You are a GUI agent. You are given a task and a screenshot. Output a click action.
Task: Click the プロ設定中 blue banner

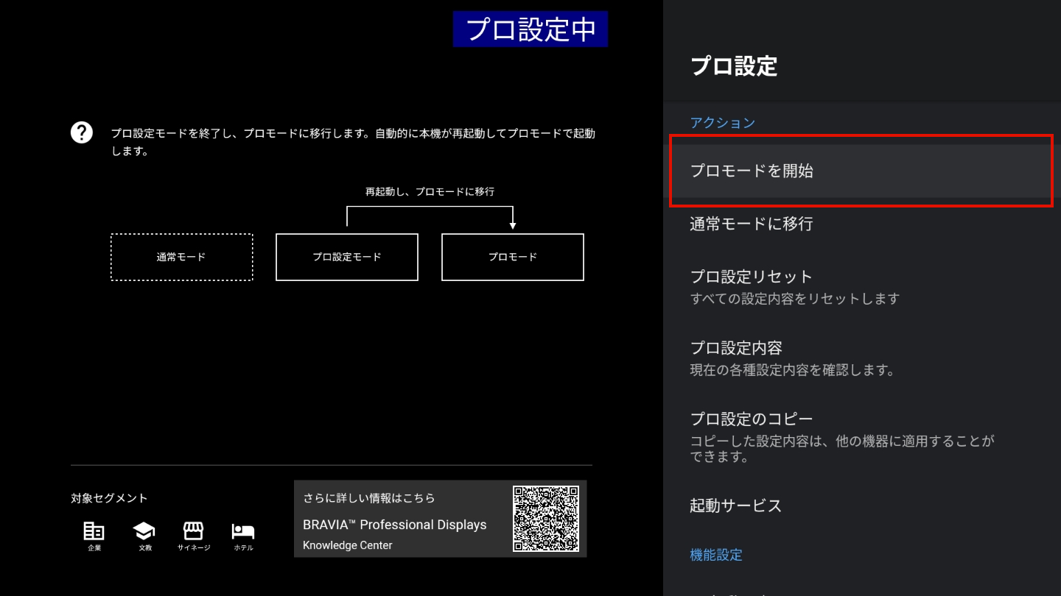coord(530,29)
